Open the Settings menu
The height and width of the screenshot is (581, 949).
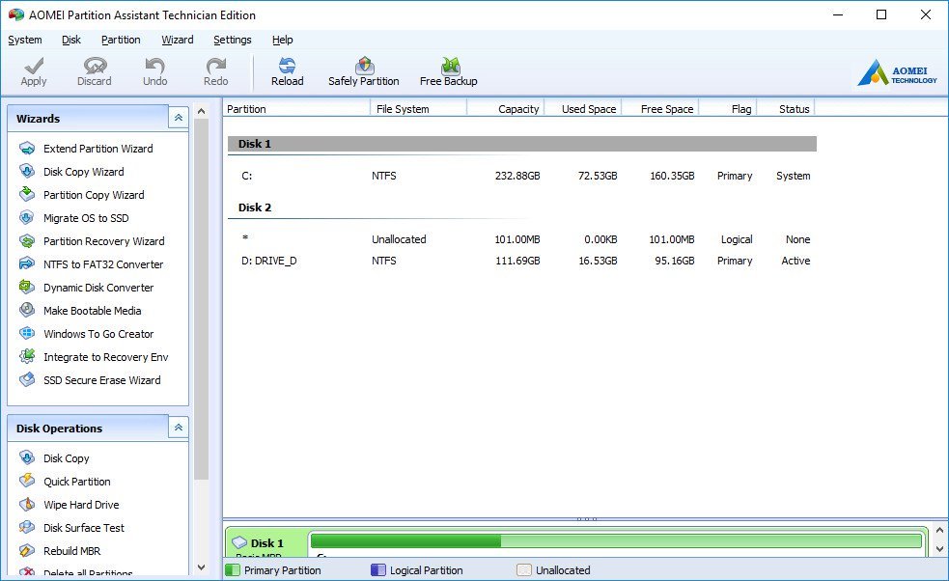click(232, 40)
